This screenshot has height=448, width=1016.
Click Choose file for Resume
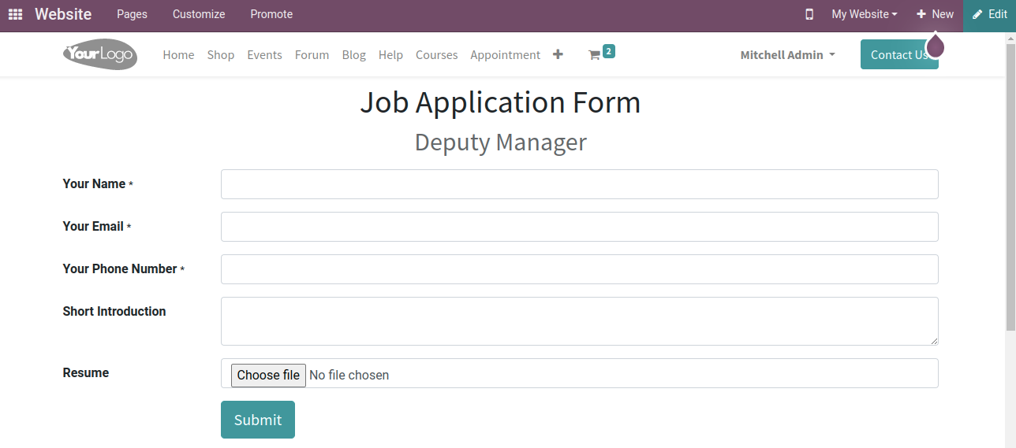click(268, 375)
